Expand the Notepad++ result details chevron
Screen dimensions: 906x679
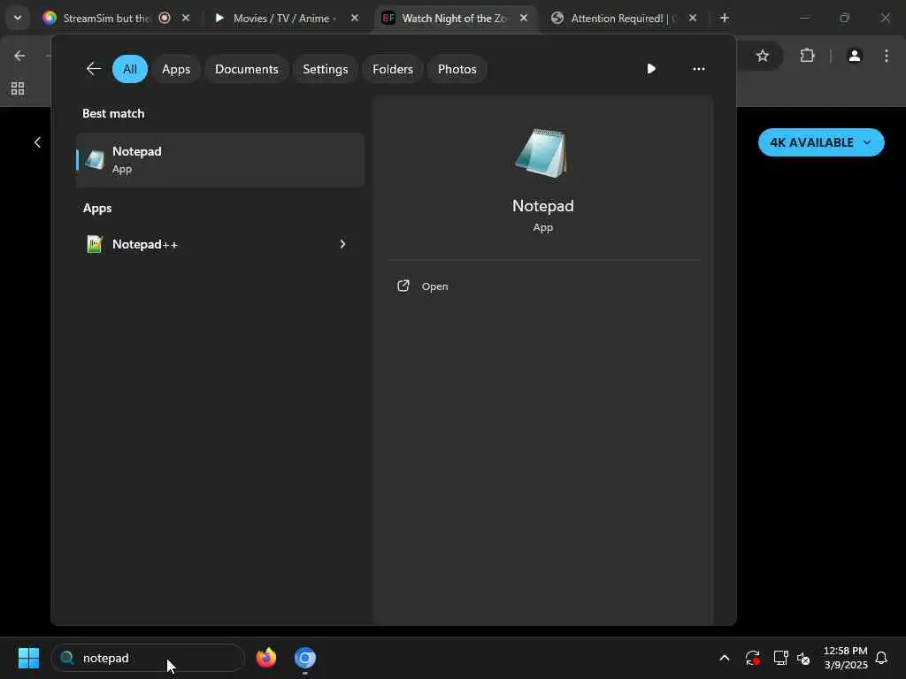click(x=342, y=244)
